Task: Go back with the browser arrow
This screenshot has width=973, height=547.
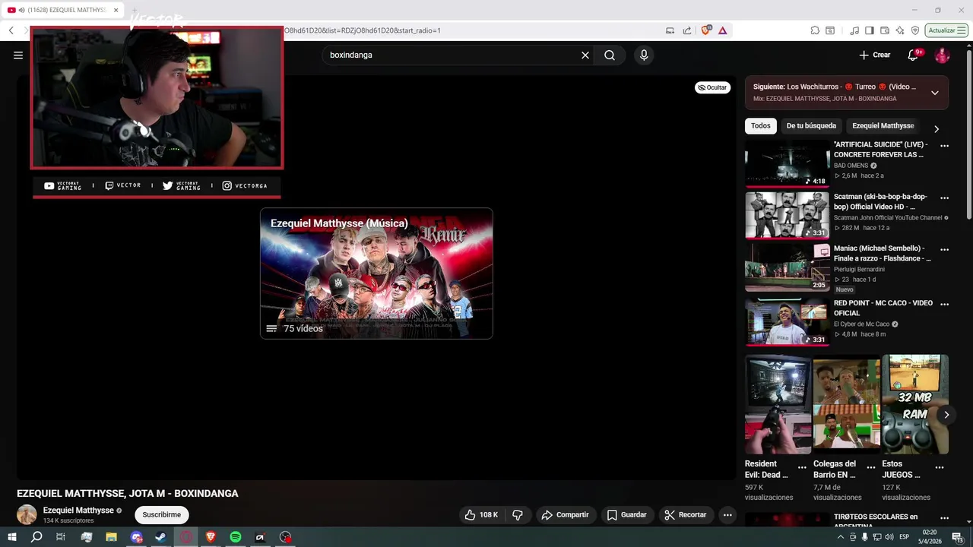Action: tap(11, 30)
